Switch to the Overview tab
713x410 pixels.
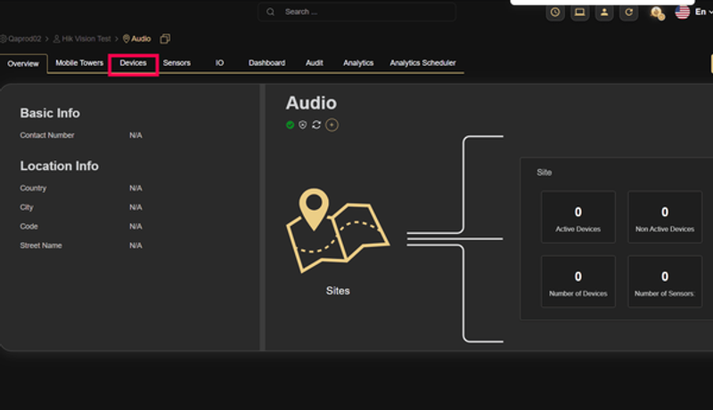23,64
